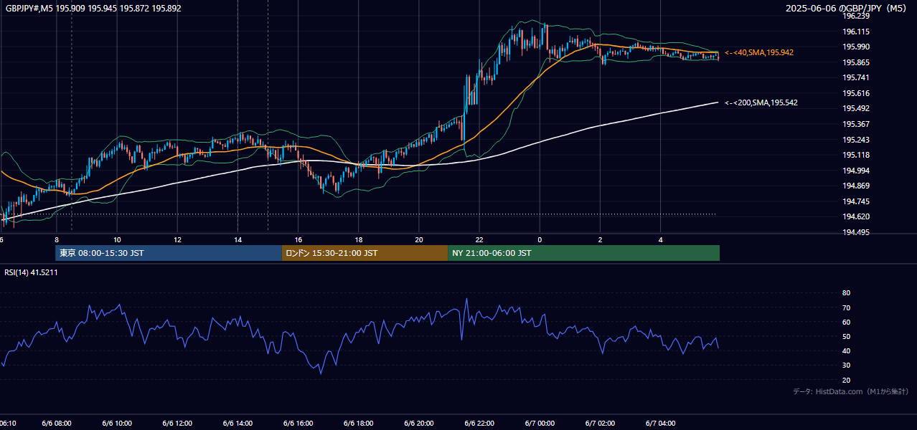Click the bottom time label 6/6 16:00
The height and width of the screenshot is (430, 917).
298,424
